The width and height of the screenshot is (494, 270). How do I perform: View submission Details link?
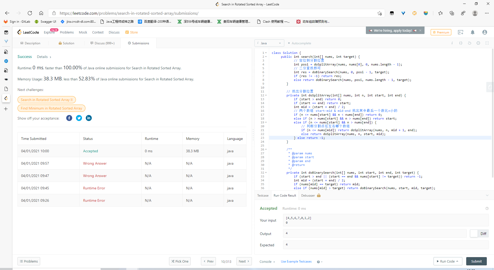(x=44, y=57)
